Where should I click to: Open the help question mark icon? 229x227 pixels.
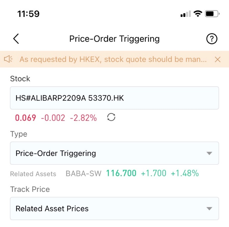212,39
